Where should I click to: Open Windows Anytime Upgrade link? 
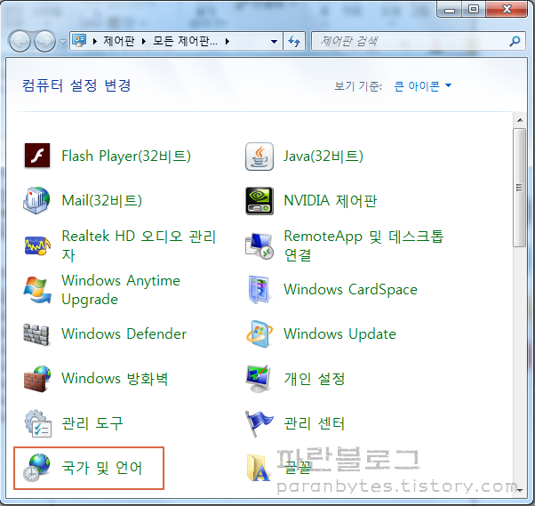click(x=121, y=290)
